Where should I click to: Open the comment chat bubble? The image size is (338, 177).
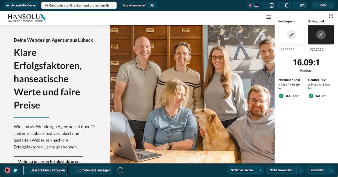15,170
